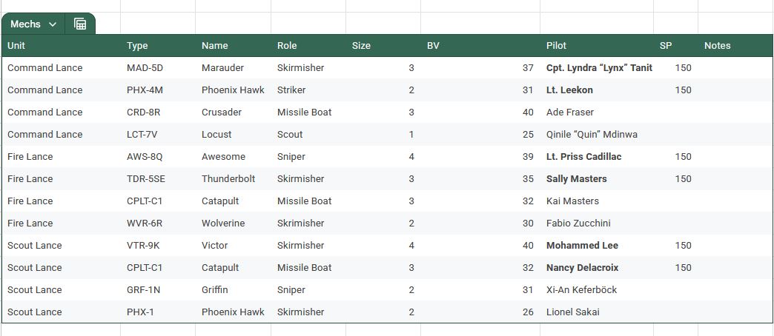Click the Xi-An Keferböck pilot cell
The width and height of the screenshot is (774, 336).
pyautogui.click(x=581, y=290)
